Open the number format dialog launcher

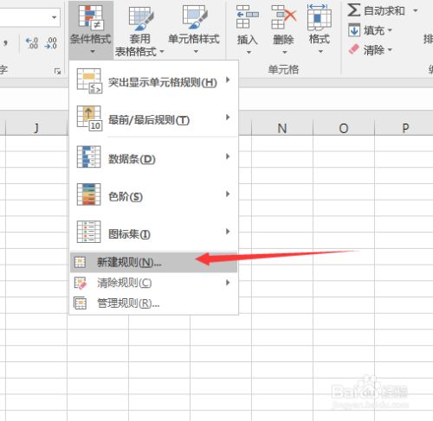tap(57, 71)
